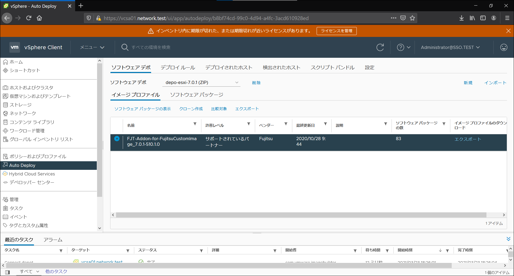The image size is (514, 276).
Task: Switch to スクリプト バンドル tab
Action: point(333,68)
